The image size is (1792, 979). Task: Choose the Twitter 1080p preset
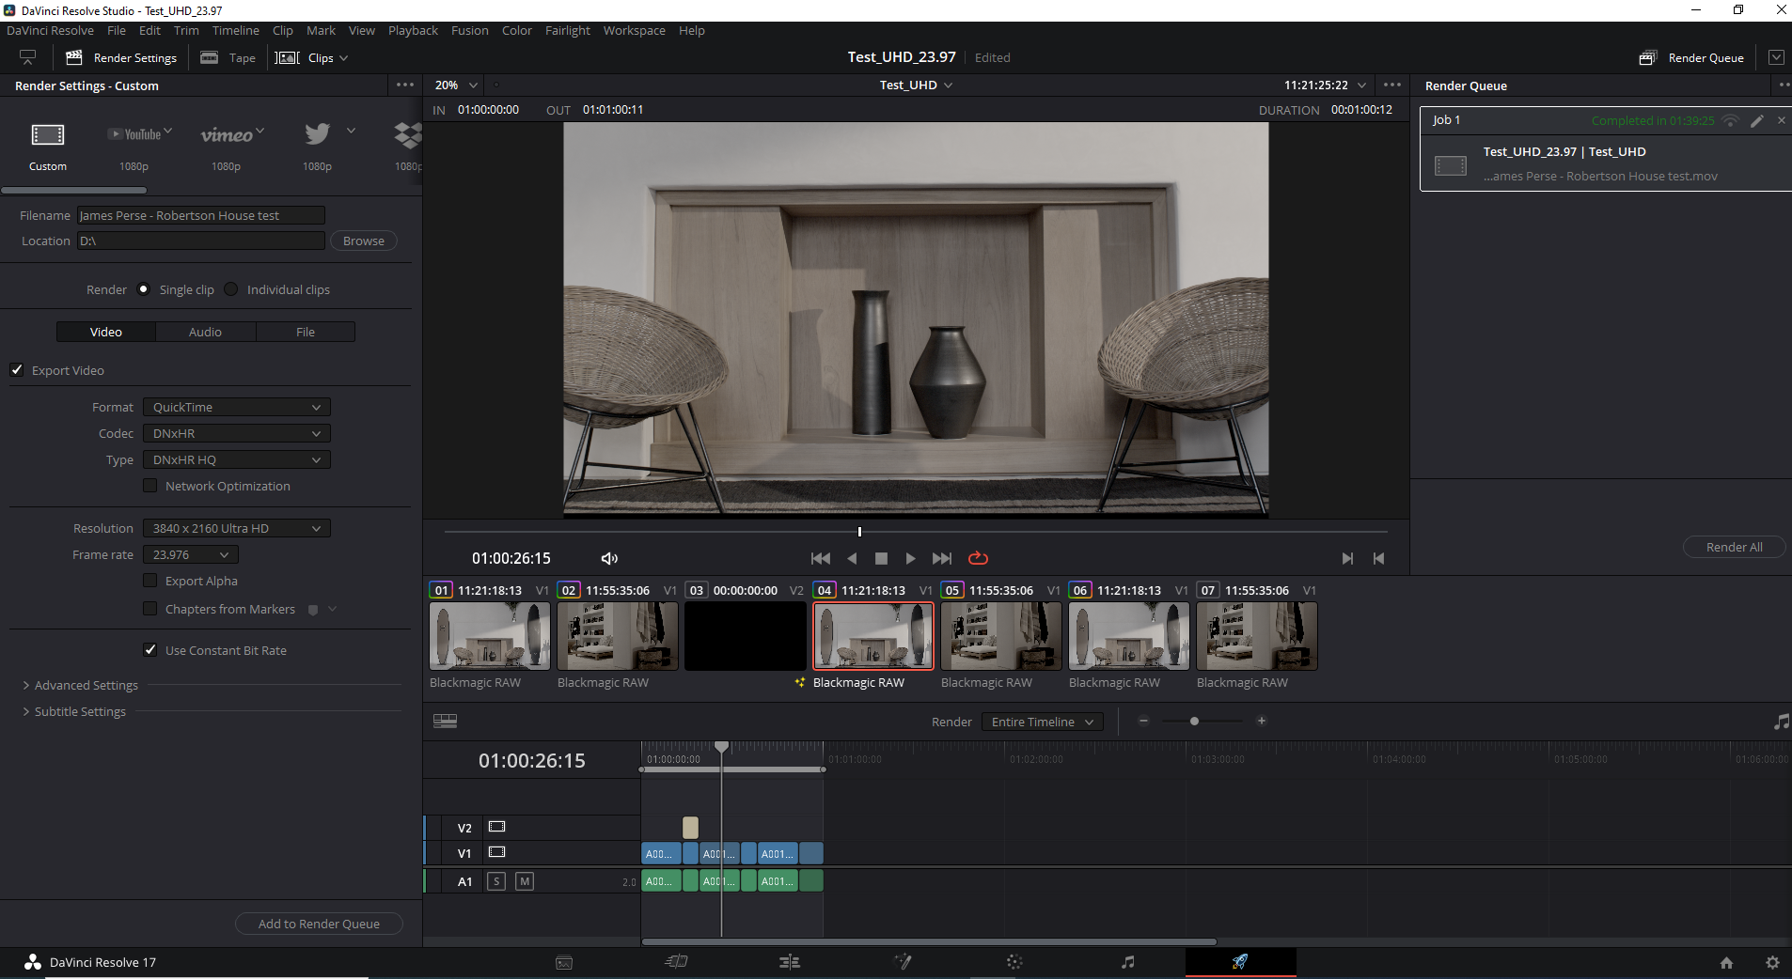pos(318,133)
